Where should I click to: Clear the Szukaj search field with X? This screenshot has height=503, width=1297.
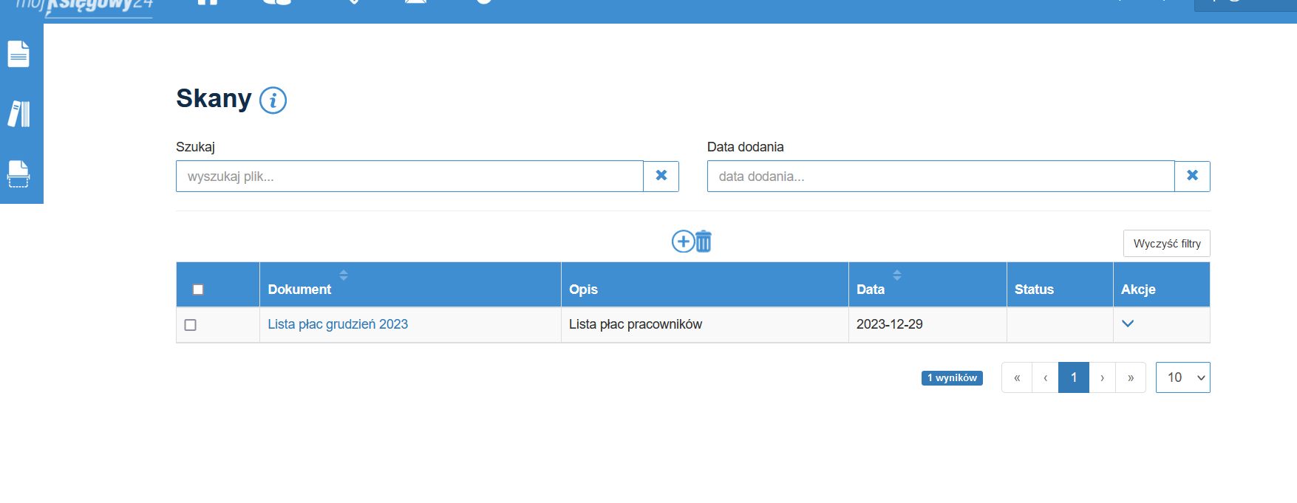pos(661,176)
